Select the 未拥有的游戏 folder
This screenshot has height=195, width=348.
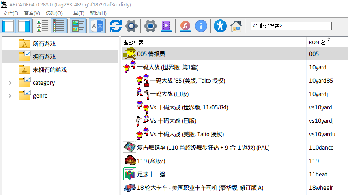(x=50, y=70)
